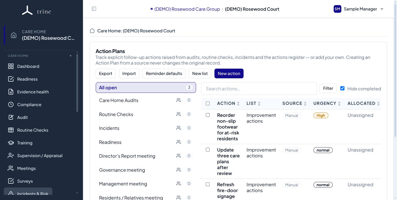Click the Supervision / Appraisal person icon
The width and height of the screenshot is (397, 200).
(11, 156)
